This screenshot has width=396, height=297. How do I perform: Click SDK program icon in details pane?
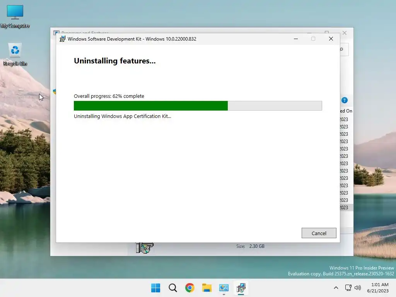point(145,247)
